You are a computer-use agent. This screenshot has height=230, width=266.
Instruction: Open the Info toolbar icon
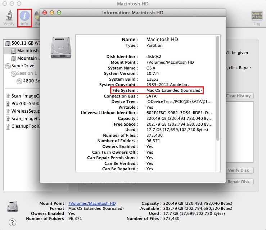click(x=24, y=15)
